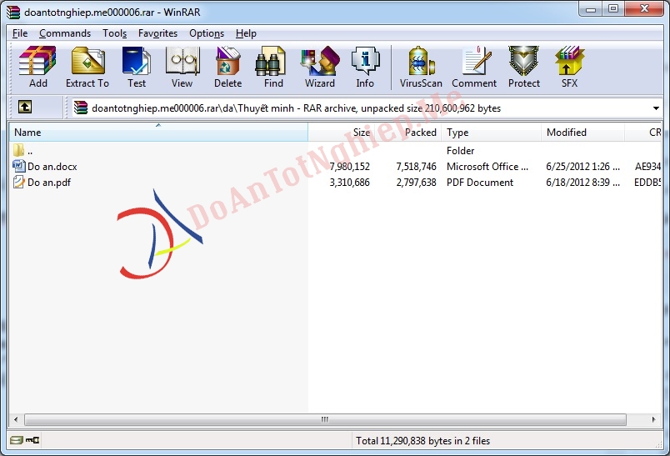Click size value '7,980,152'
670x456 pixels.
click(349, 166)
